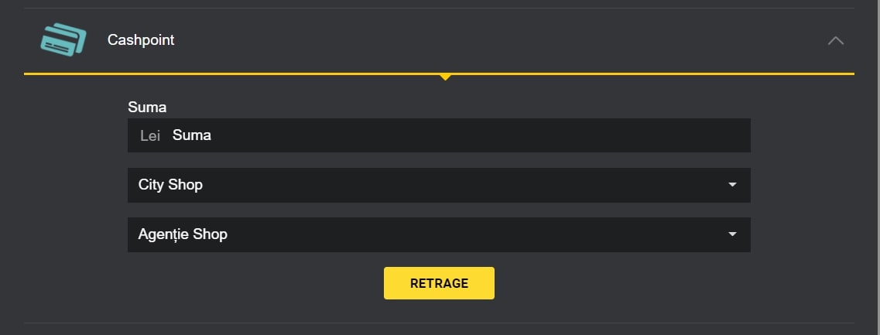Click the Cashpoint payment cards icon

pyautogui.click(x=63, y=39)
